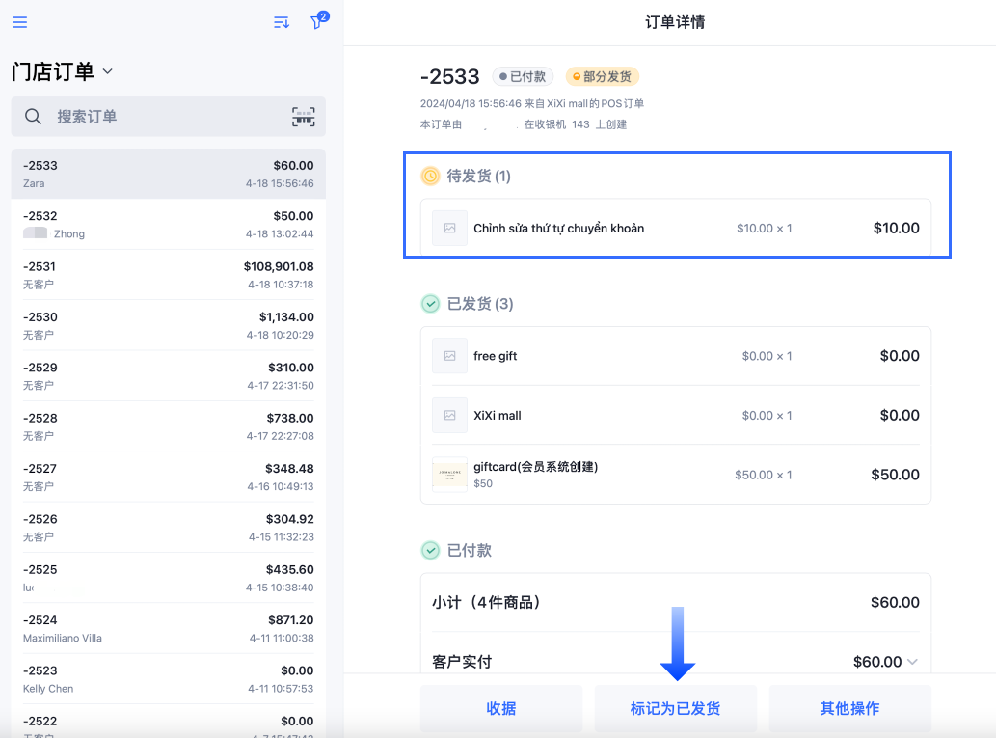996x738 pixels.
Task: Click the XiXi mall line item
Action: (676, 415)
